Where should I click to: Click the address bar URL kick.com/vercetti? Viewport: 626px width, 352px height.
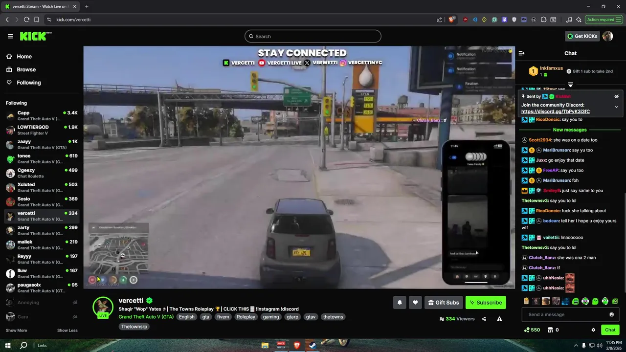73,20
